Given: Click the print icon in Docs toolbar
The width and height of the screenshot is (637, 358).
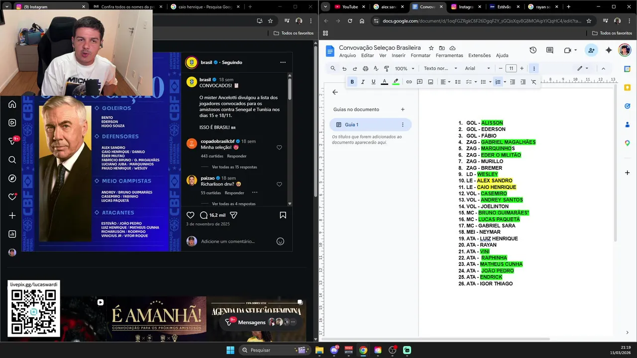Looking at the screenshot, I should pyautogui.click(x=365, y=68).
